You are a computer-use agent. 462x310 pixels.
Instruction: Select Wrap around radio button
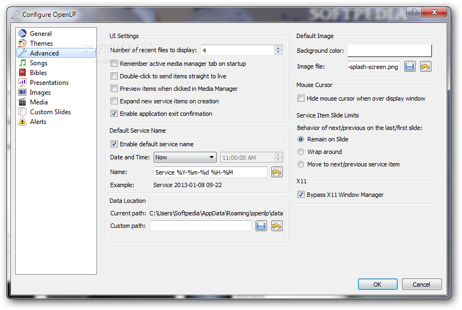click(301, 152)
